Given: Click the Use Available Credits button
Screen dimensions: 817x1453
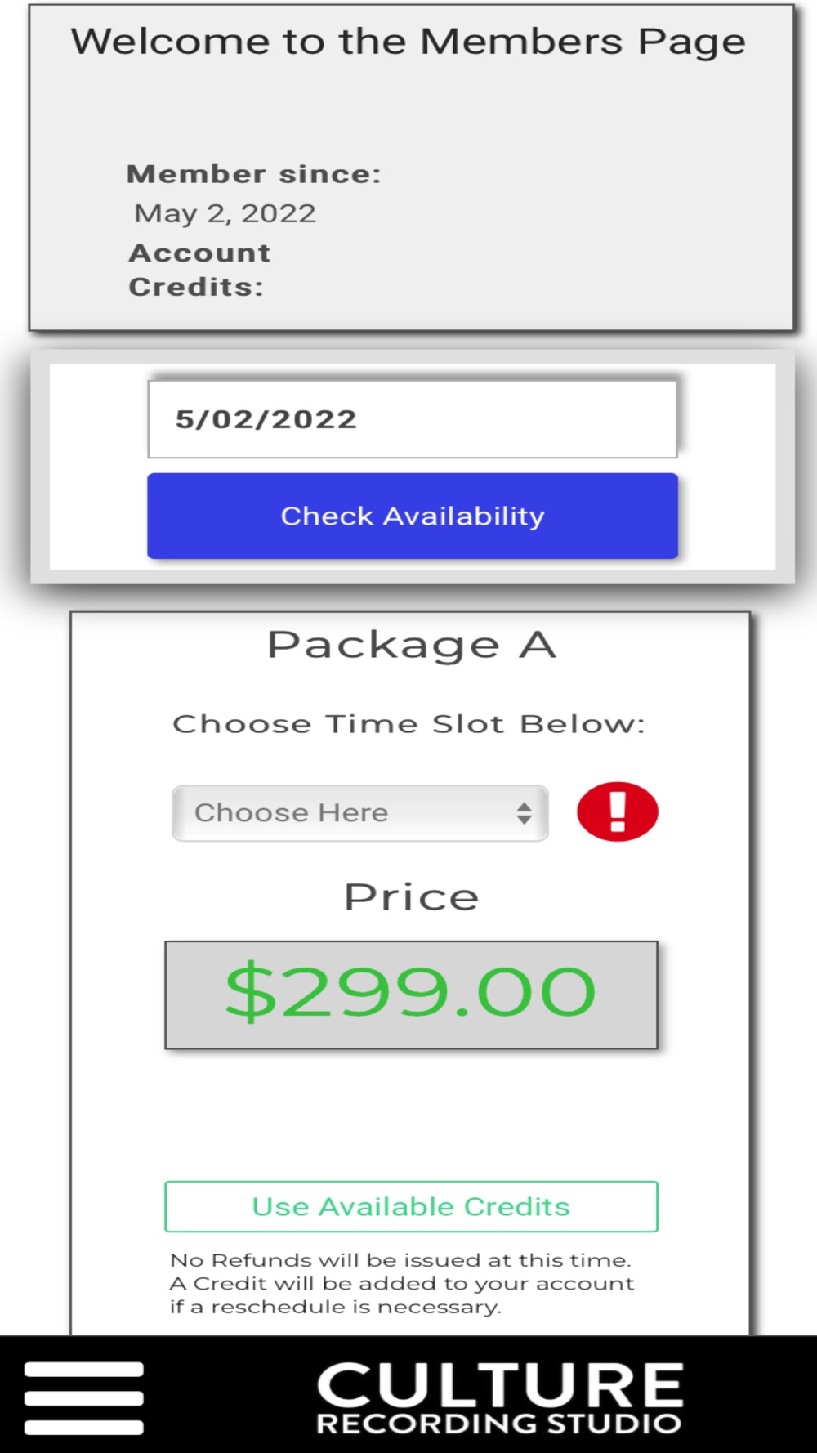Looking at the screenshot, I should pos(411,1206).
